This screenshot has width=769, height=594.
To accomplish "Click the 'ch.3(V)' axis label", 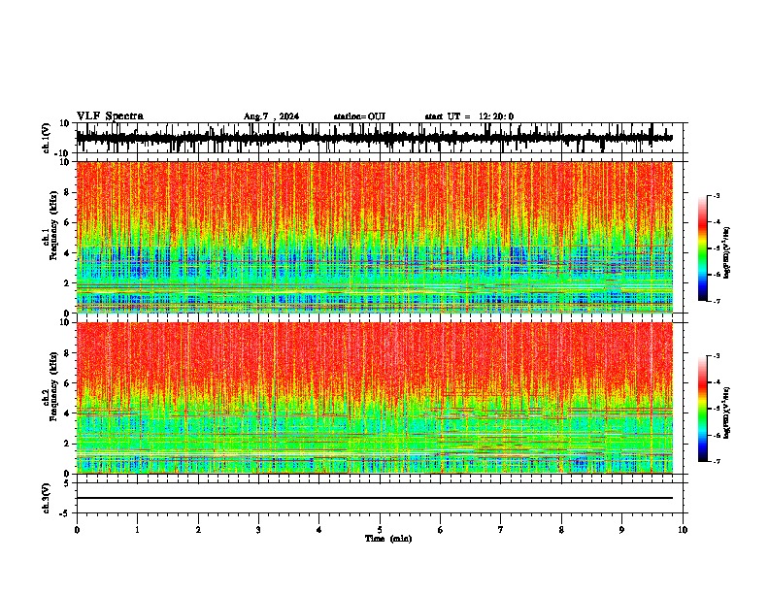I will click(x=47, y=498).
